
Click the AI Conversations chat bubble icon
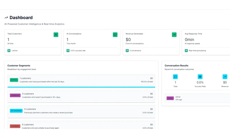115,35
